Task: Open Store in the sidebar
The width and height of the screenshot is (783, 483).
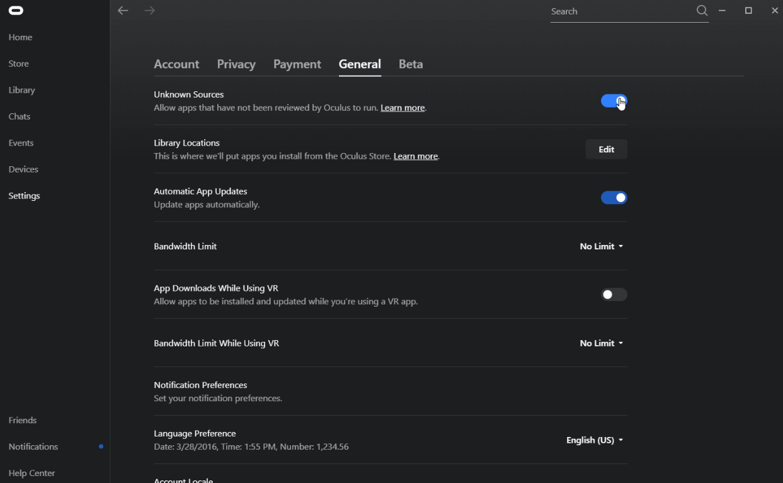Action: [19, 64]
